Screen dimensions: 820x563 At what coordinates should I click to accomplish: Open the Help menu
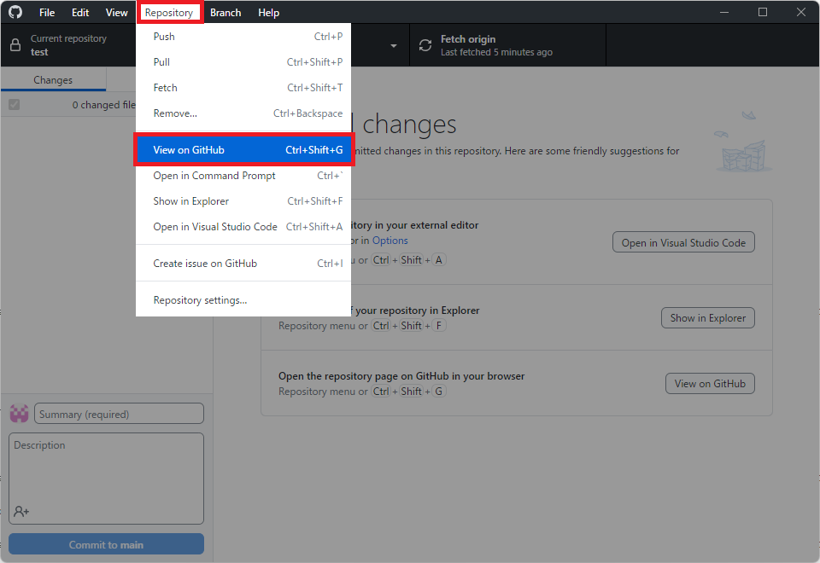268,13
